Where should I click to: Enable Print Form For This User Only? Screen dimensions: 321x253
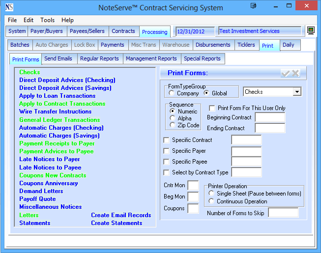click(x=212, y=108)
